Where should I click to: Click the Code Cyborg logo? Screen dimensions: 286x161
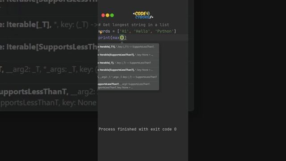pos(143,15)
